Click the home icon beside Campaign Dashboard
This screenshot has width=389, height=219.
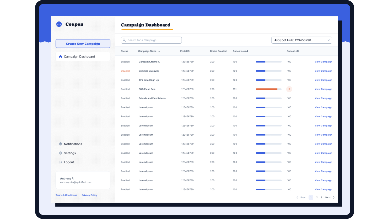(x=61, y=56)
